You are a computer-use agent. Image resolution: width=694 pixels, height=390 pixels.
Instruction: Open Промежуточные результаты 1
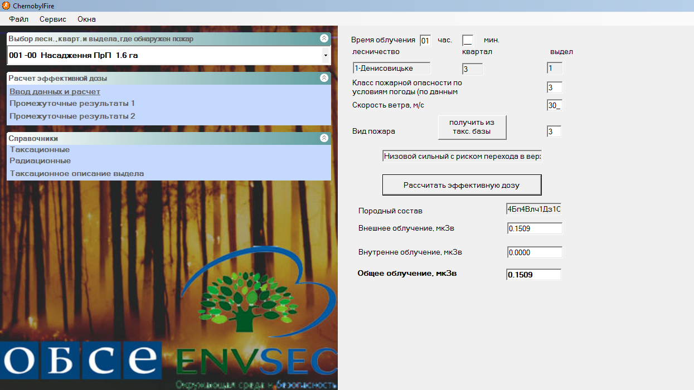pyautogui.click(x=72, y=103)
